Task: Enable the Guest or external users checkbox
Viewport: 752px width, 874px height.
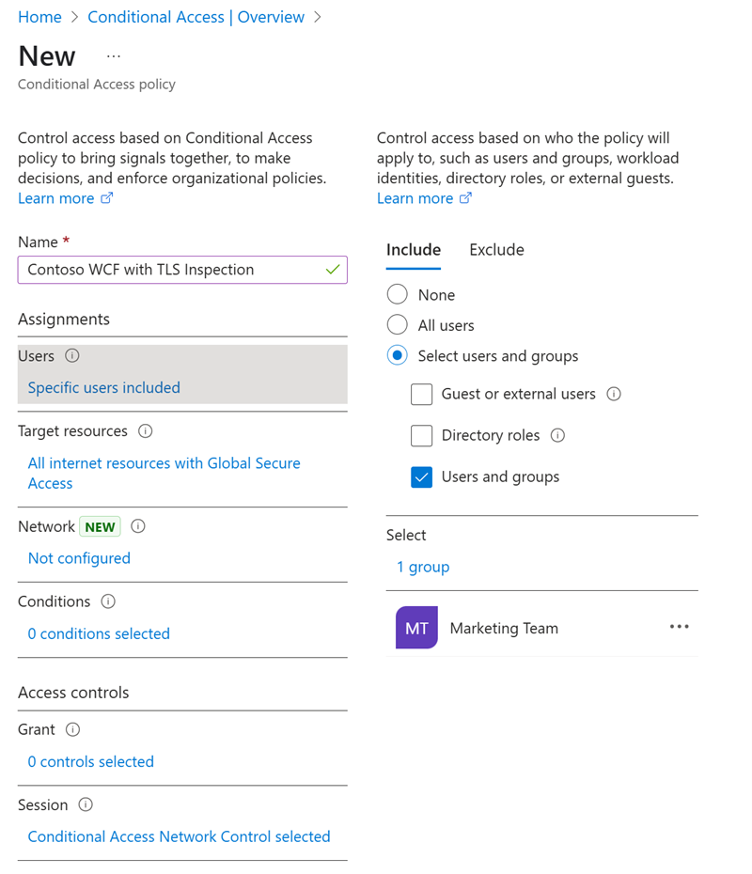Action: [422, 395]
